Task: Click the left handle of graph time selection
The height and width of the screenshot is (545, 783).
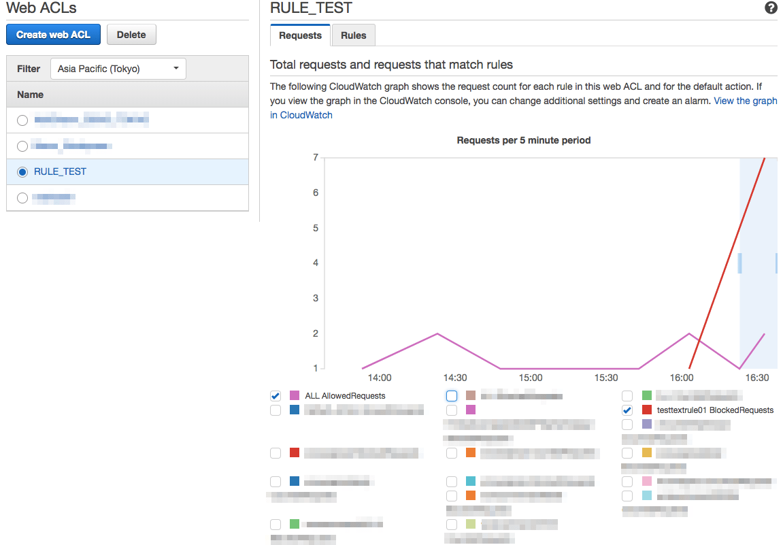Action: pos(740,263)
